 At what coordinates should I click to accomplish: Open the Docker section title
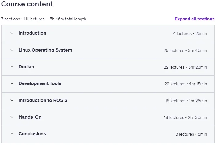[27, 67]
